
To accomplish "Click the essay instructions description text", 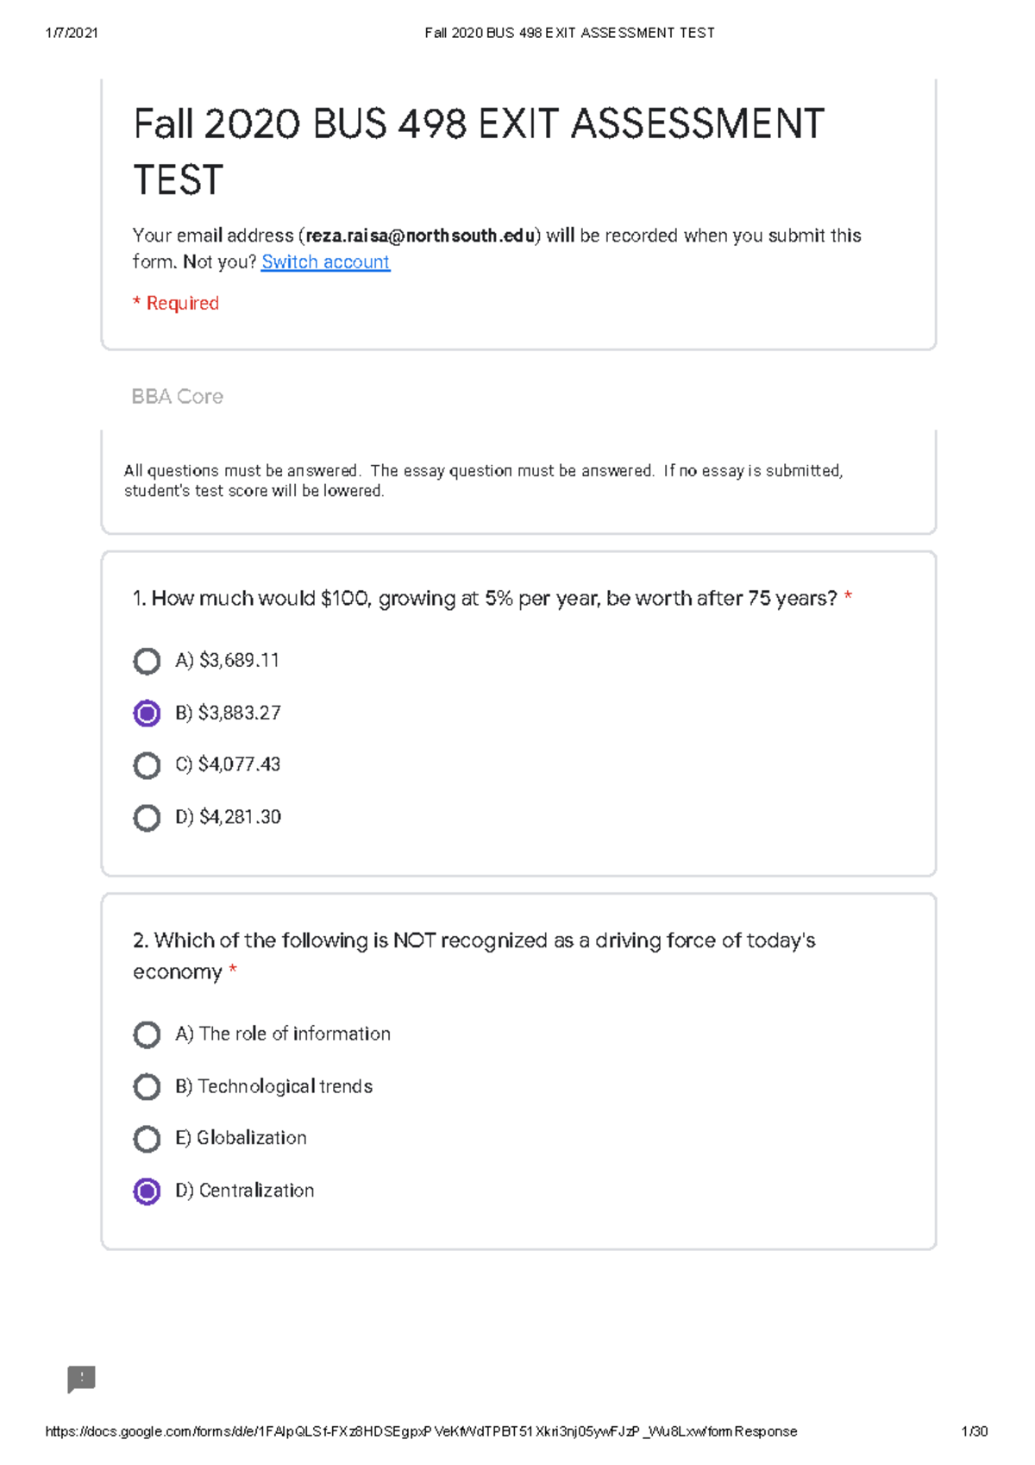I will [x=483, y=481].
